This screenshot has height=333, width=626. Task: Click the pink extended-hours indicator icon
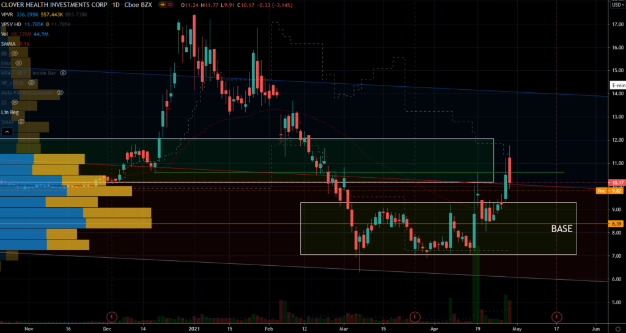(171, 5)
